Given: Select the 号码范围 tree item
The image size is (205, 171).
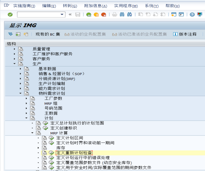Looking at the screenshot, I should click(x=53, y=108).
